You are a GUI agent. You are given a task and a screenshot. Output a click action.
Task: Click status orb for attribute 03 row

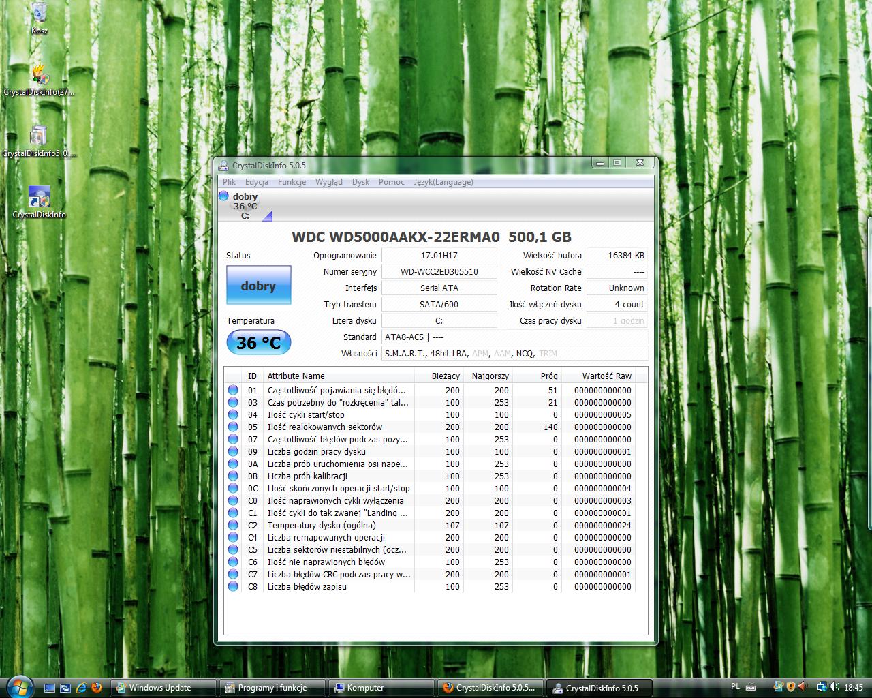click(233, 403)
